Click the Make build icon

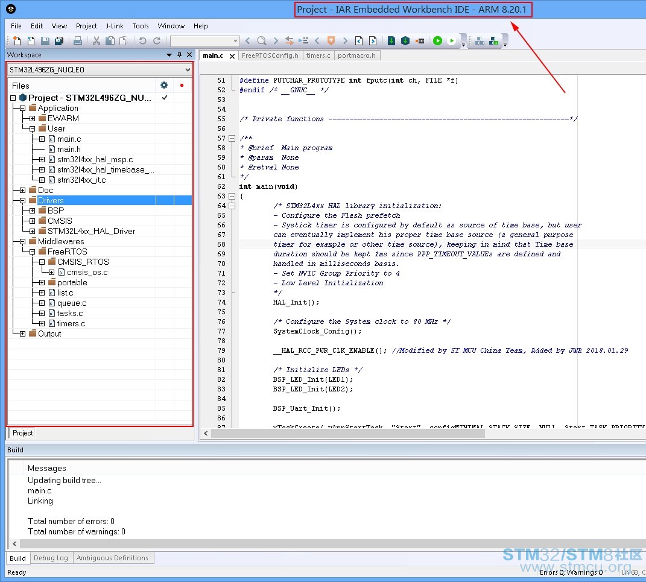click(405, 41)
